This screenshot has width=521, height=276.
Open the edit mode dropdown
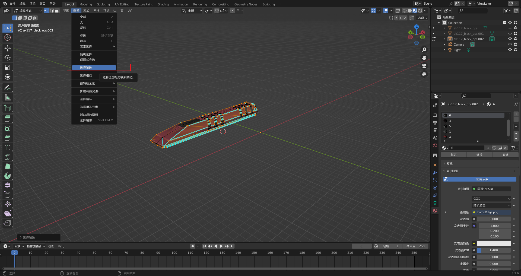[28, 11]
